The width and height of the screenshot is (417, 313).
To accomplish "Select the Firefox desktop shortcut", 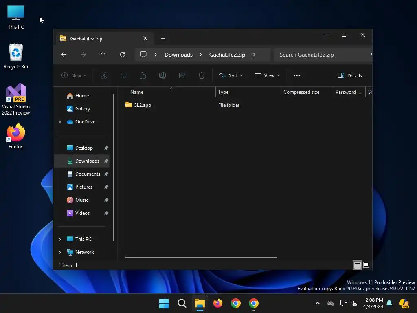I will point(16,136).
